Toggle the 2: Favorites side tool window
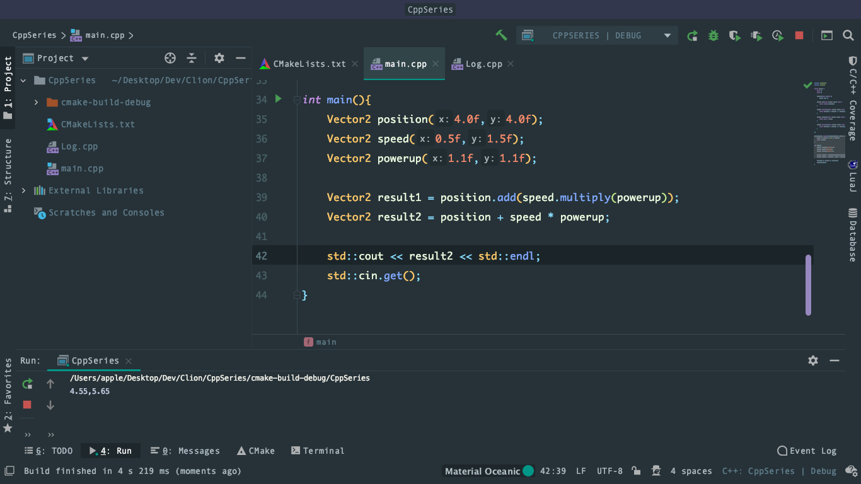 pos(8,395)
